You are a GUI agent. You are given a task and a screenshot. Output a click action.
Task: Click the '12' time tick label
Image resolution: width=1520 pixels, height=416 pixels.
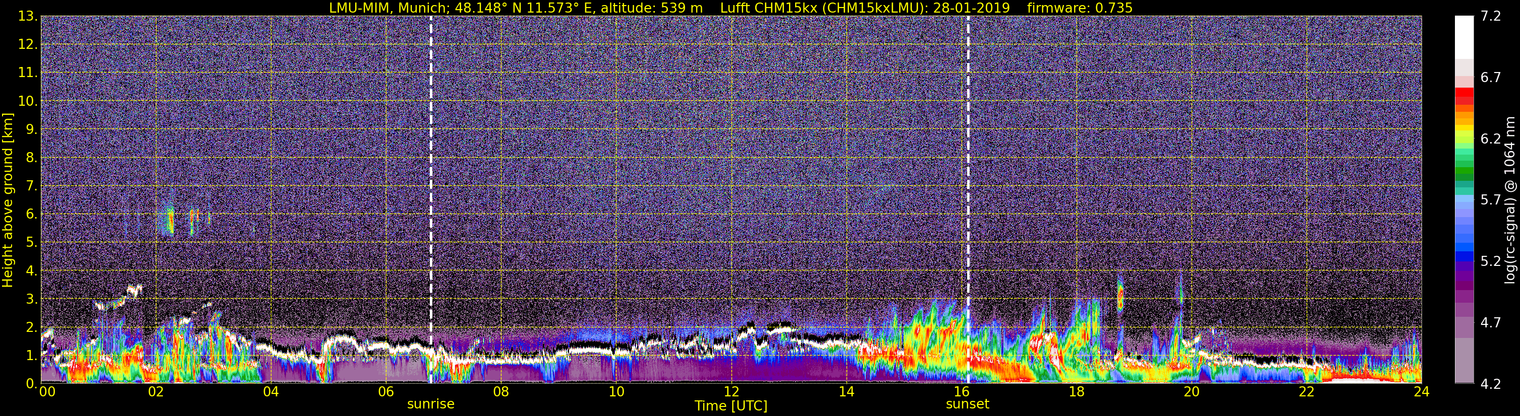[x=731, y=392]
